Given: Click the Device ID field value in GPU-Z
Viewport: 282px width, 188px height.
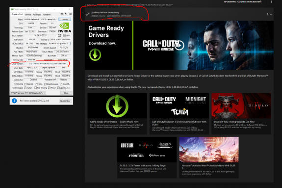Looking at the screenshot, I should click(x=60, y=39).
